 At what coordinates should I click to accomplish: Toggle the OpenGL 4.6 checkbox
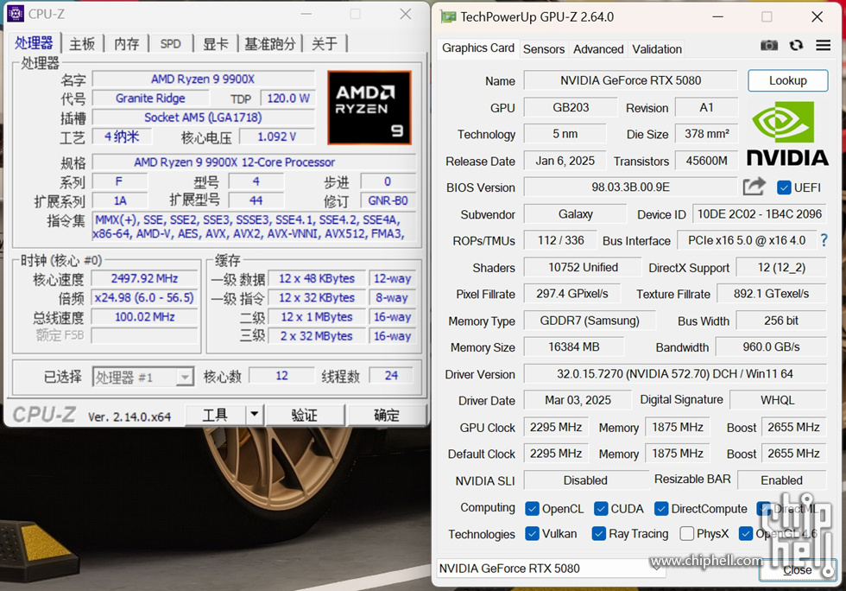pyautogui.click(x=746, y=534)
